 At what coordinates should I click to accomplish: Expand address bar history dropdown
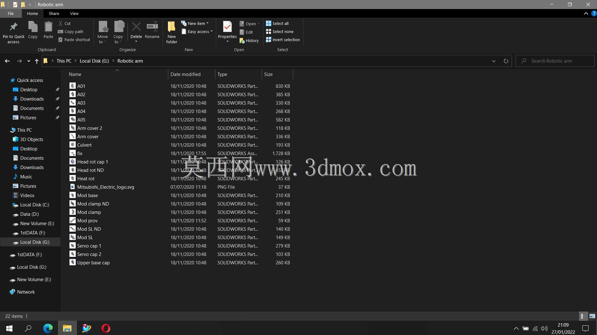click(x=494, y=61)
